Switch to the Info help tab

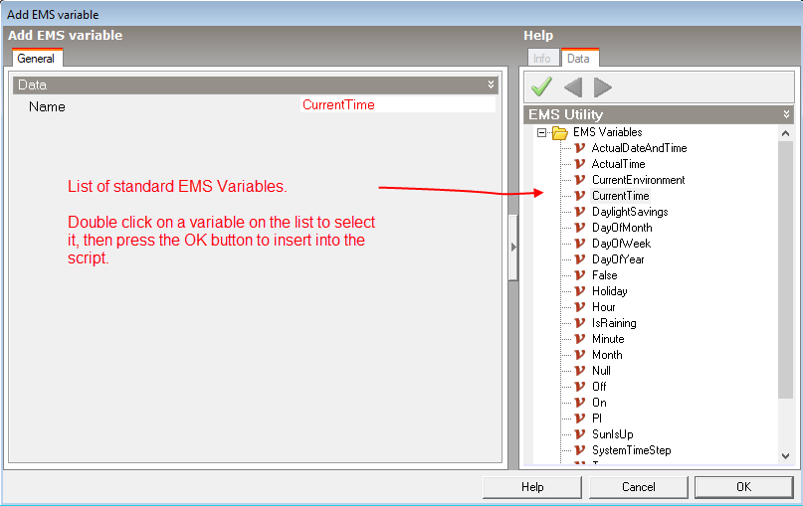click(x=541, y=59)
